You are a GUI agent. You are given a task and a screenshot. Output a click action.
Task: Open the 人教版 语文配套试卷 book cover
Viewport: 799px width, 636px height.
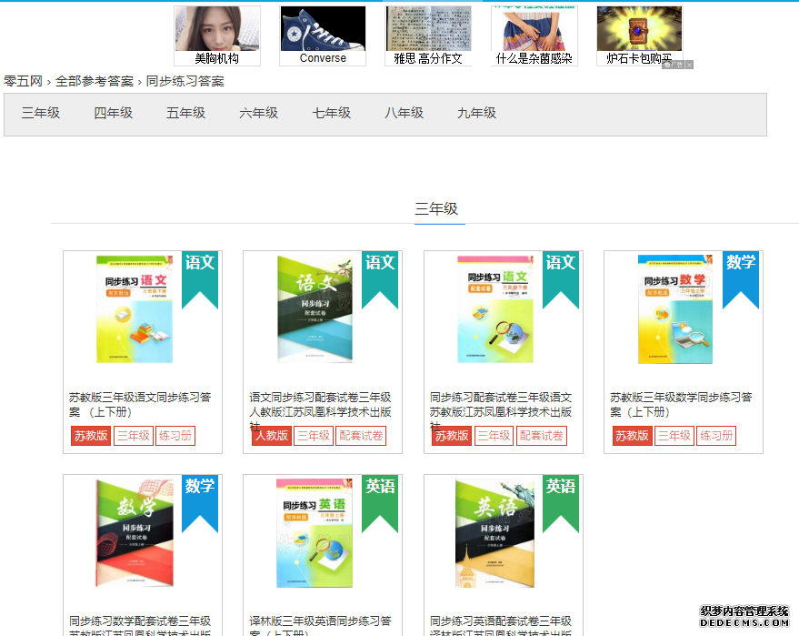315,309
